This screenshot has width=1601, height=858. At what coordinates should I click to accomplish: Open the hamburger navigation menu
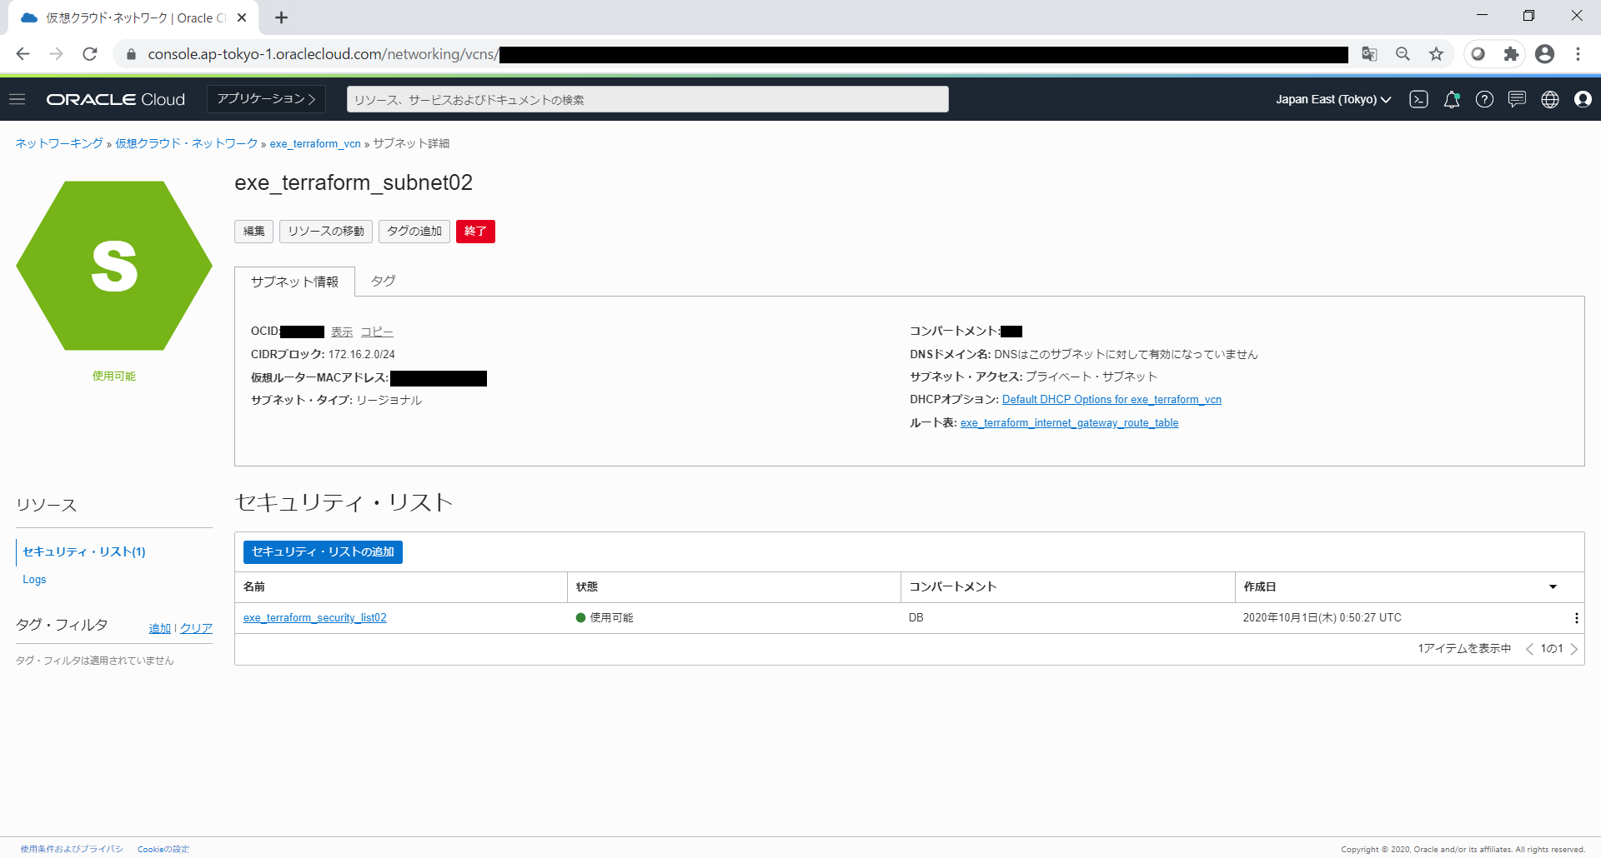(x=17, y=99)
